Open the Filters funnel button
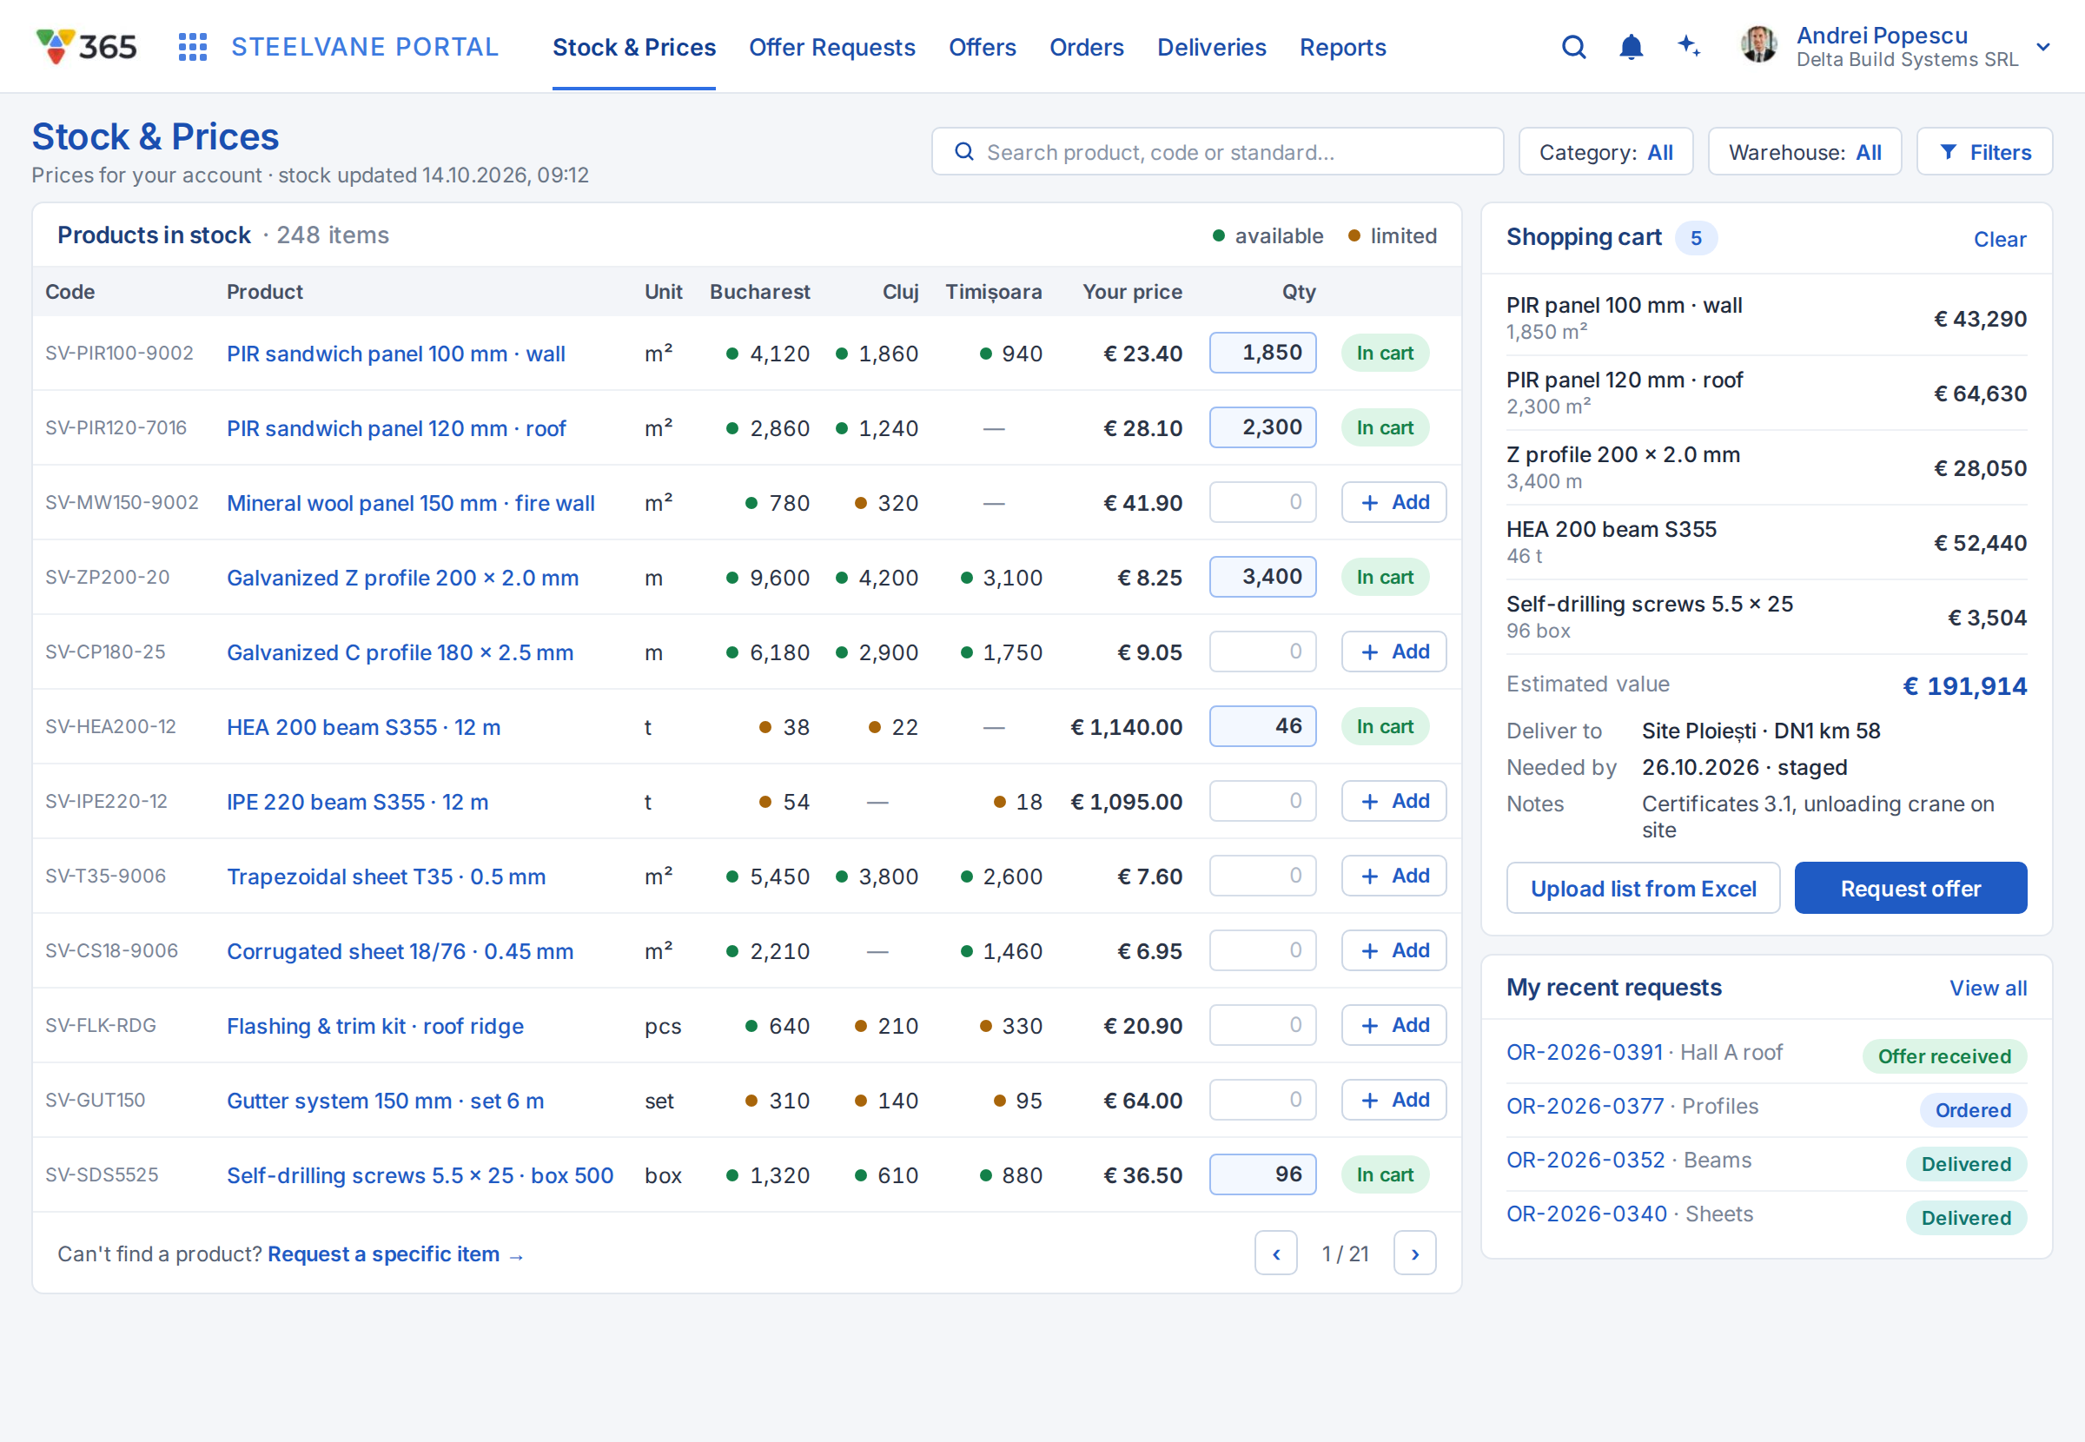 click(x=1984, y=152)
